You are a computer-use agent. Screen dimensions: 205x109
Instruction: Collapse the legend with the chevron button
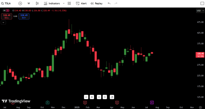click(x=3, y=23)
